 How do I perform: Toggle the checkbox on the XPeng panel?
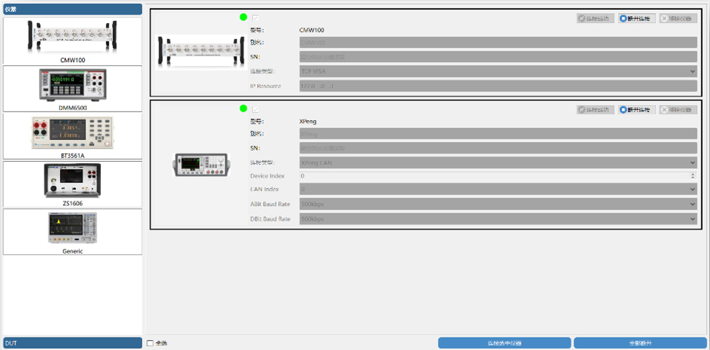[255, 109]
